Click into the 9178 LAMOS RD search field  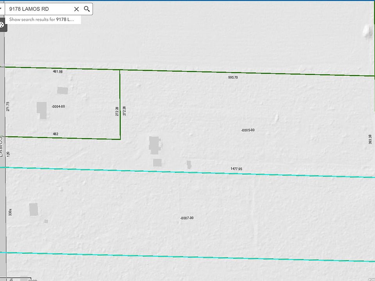(x=39, y=9)
